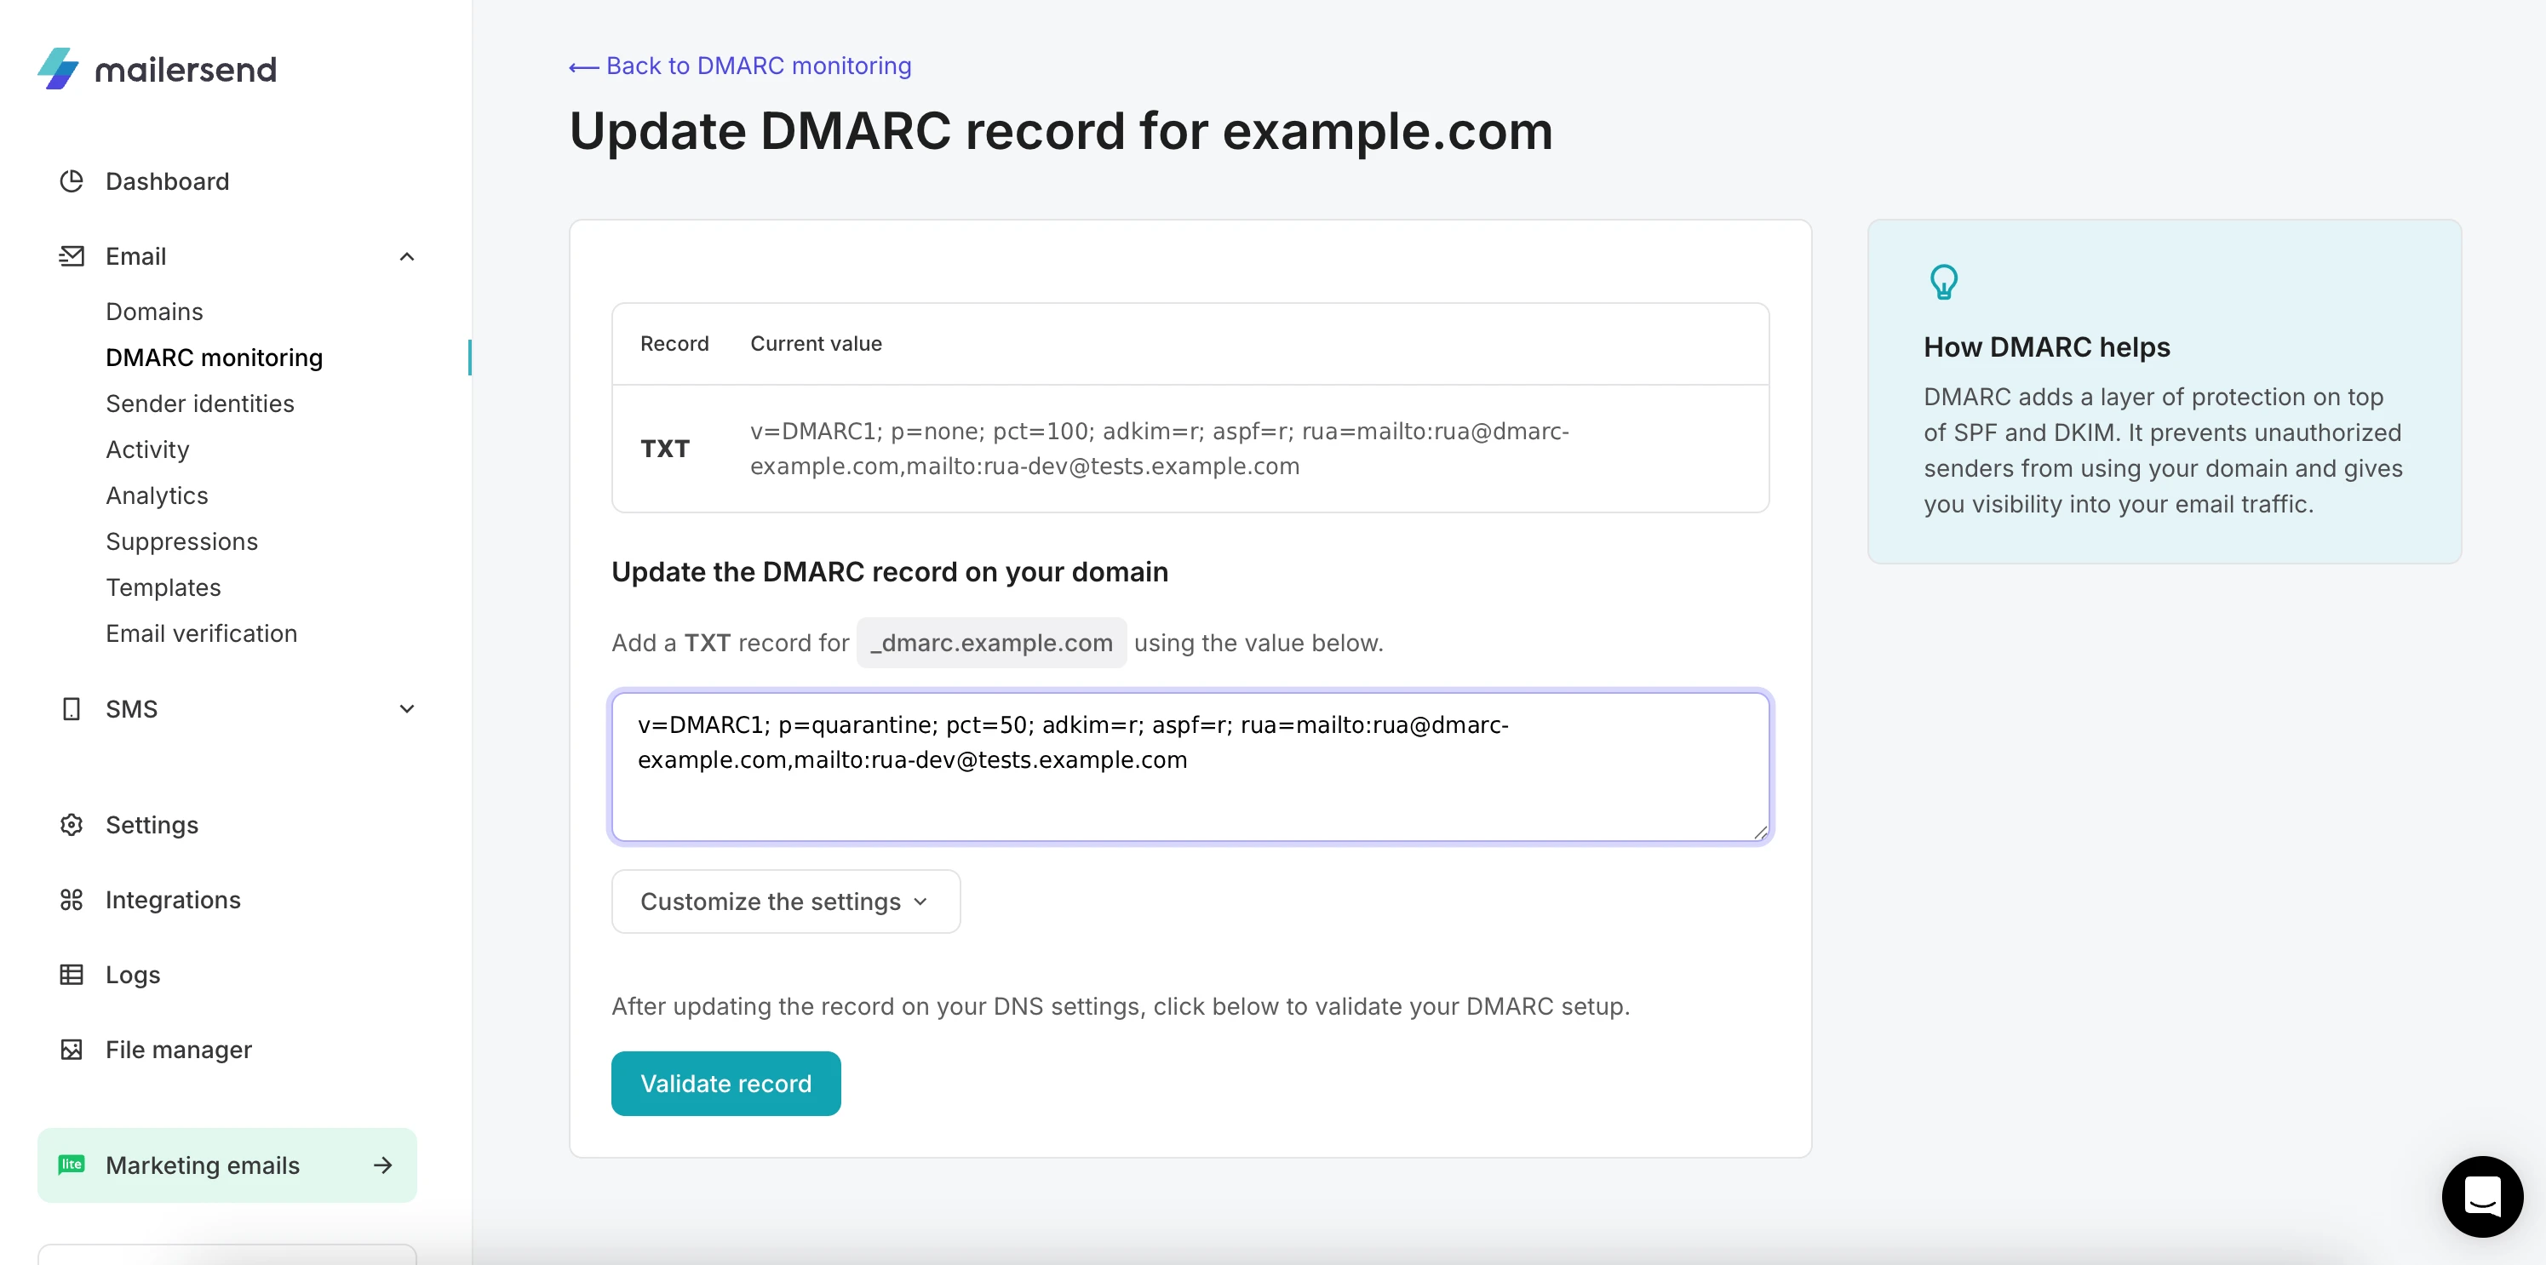Collapse the Email section chevron
This screenshot has height=1265, width=2546.
coord(406,256)
